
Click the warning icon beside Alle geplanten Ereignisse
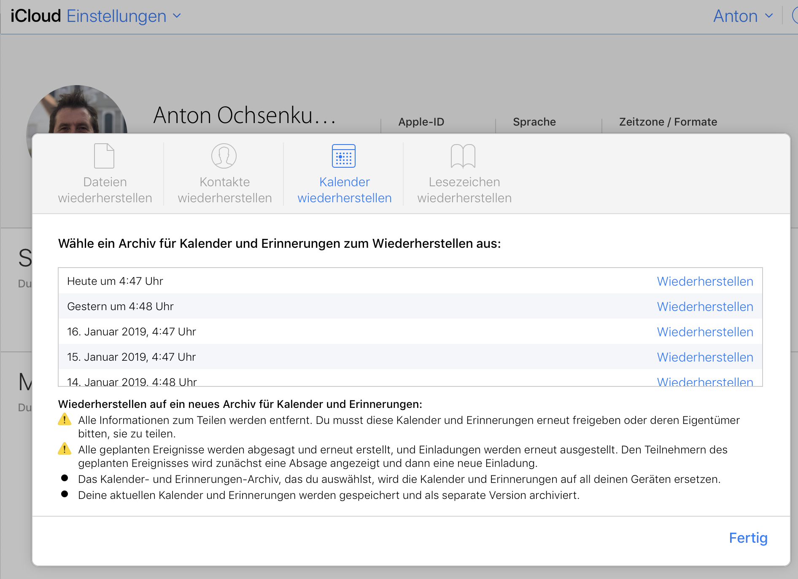[65, 449]
